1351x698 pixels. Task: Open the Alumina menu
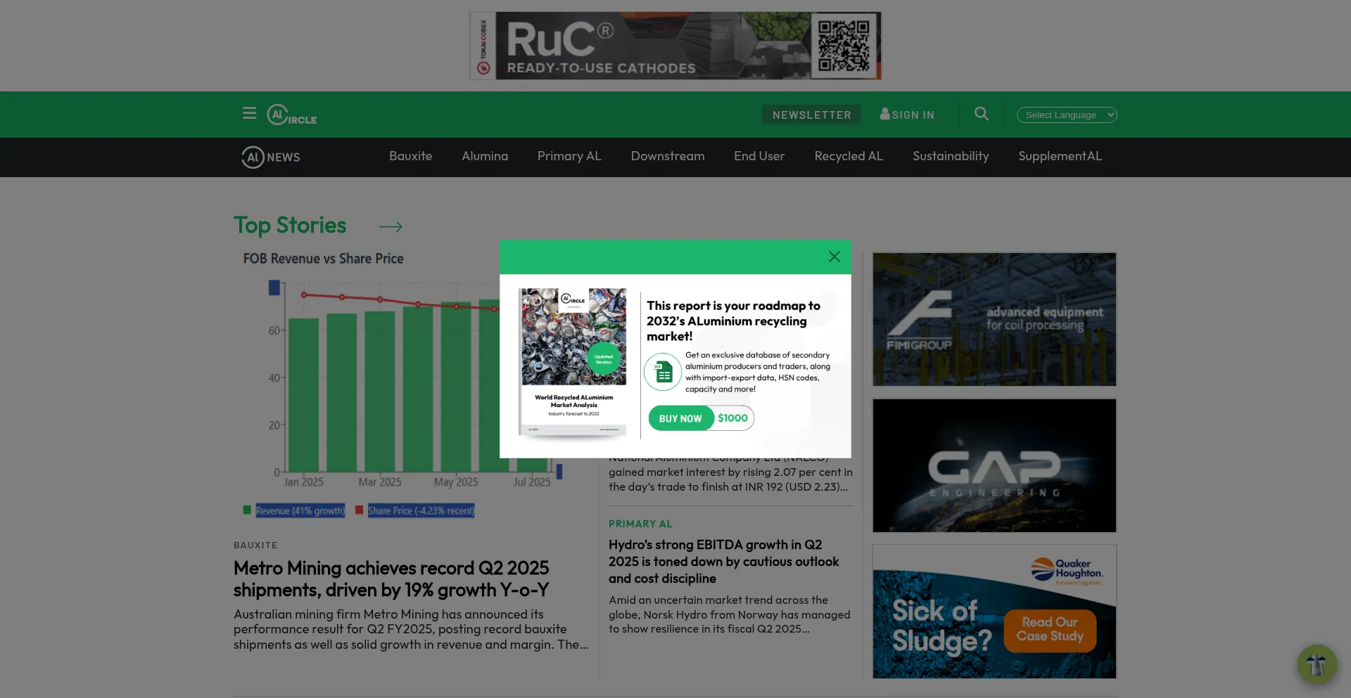click(485, 156)
